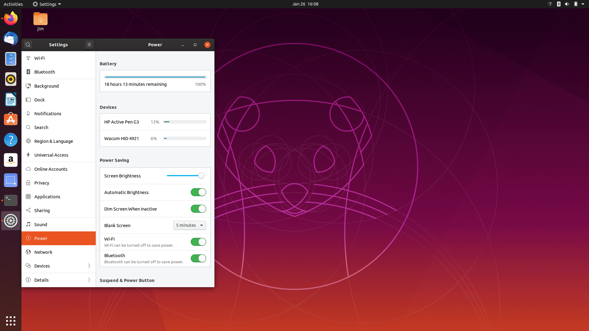This screenshot has height=331, width=589.
Task: Expand the Details sidebar entry
Action: coord(58,280)
